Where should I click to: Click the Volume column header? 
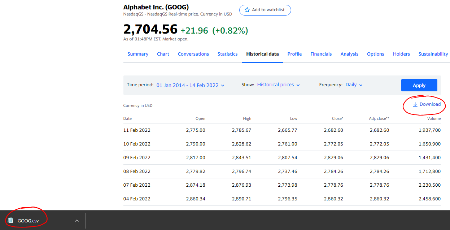click(434, 118)
